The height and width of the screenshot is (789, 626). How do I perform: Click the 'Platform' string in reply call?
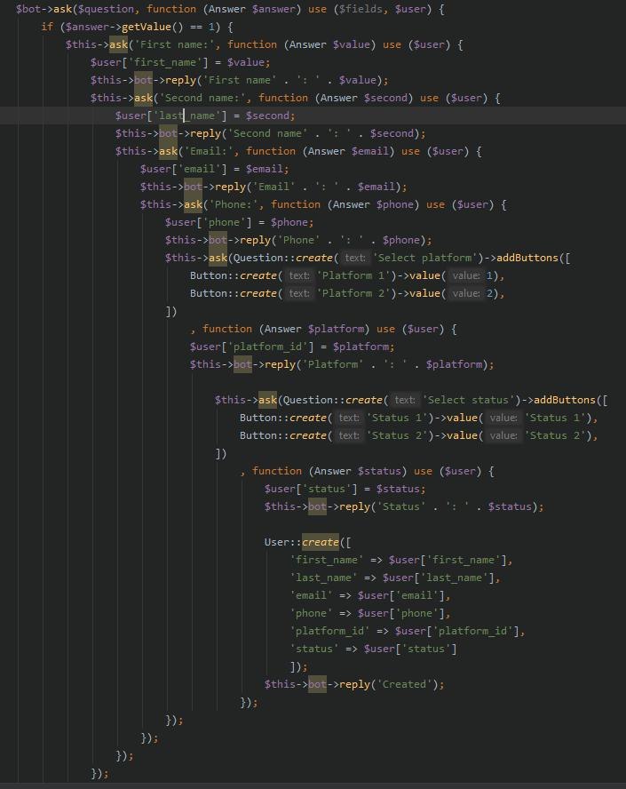[x=333, y=363]
